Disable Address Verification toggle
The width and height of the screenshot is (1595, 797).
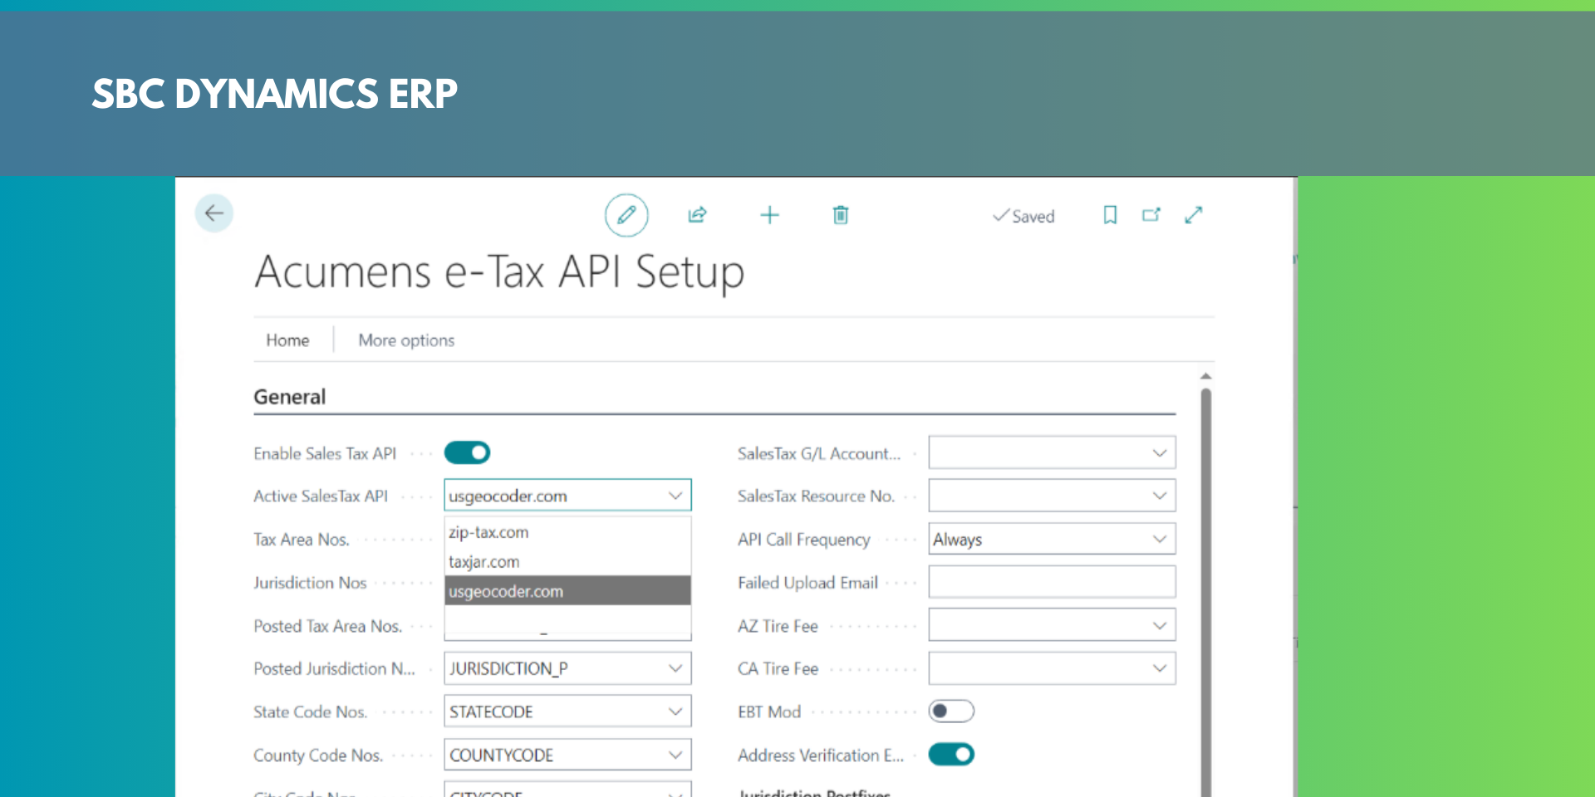951,754
